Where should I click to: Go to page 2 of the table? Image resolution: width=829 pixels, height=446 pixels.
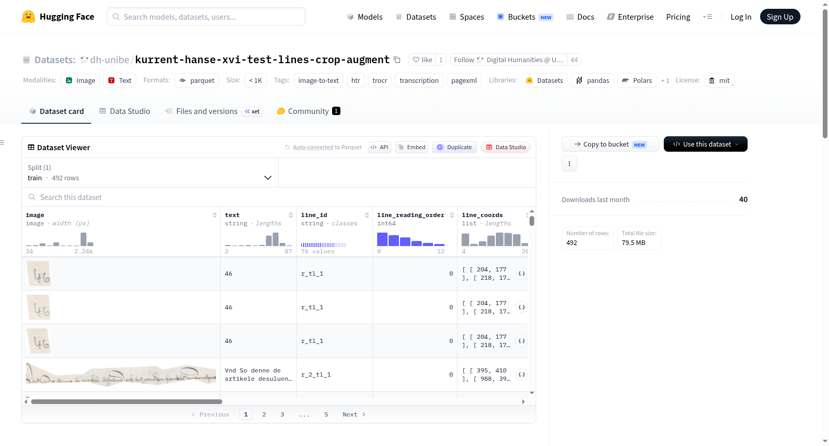(264, 414)
